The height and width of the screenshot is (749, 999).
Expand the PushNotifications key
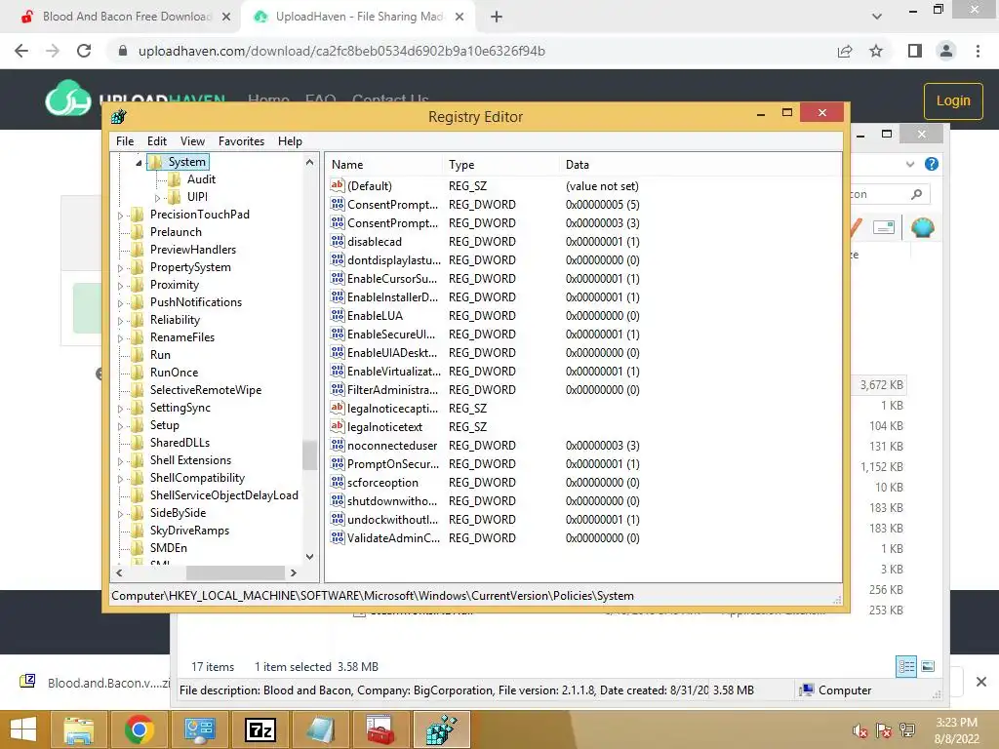pos(120,303)
